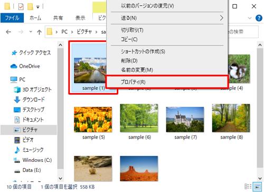The width and height of the screenshot is (264, 192).
Task: Select the sample (6) green park thumbnail
Action: tap(139, 118)
